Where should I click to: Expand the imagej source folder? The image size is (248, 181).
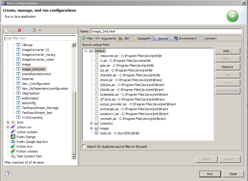tap(91, 128)
